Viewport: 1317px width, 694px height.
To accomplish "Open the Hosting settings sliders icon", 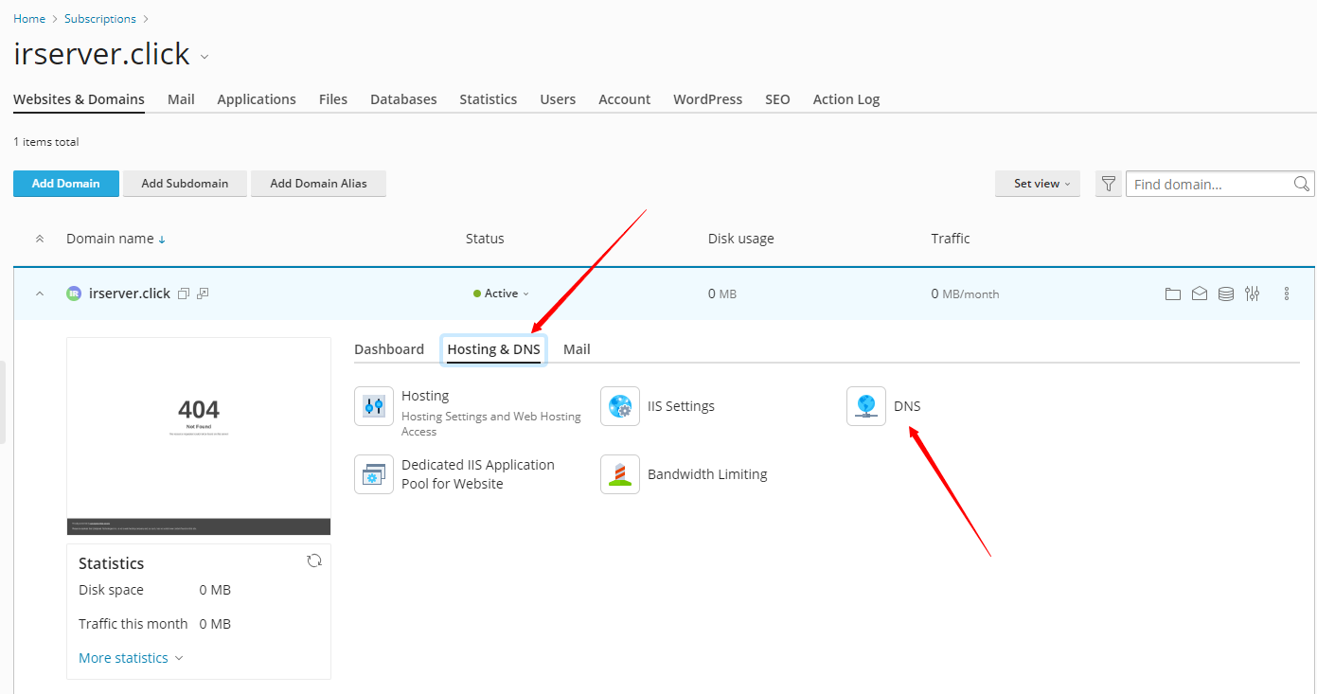I will (x=373, y=406).
